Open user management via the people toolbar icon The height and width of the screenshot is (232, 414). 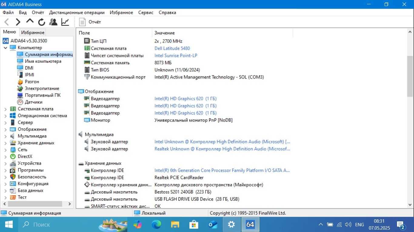click(53, 22)
